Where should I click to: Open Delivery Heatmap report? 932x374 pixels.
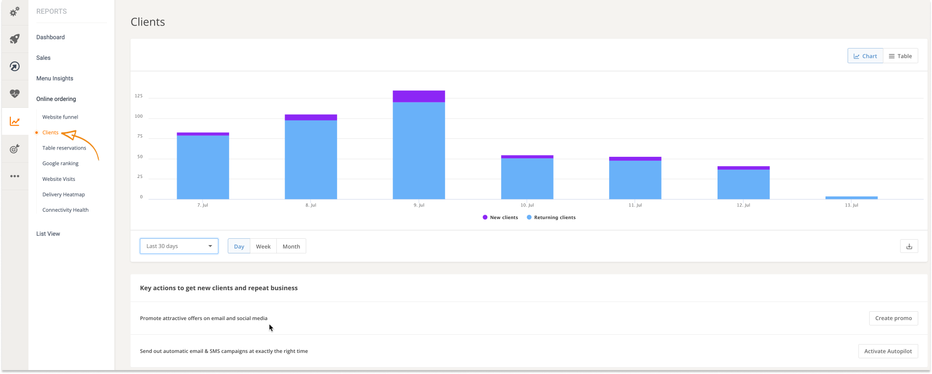[64, 195]
